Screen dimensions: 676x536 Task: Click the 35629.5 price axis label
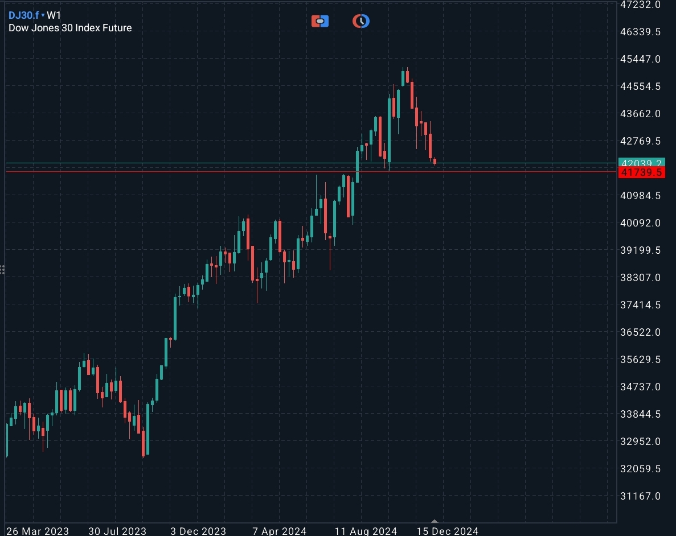pyautogui.click(x=640, y=360)
